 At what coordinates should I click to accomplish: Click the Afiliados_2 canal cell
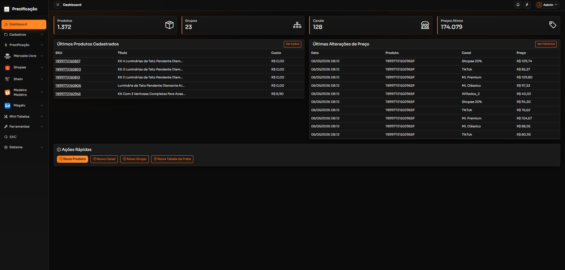pyautogui.click(x=471, y=94)
